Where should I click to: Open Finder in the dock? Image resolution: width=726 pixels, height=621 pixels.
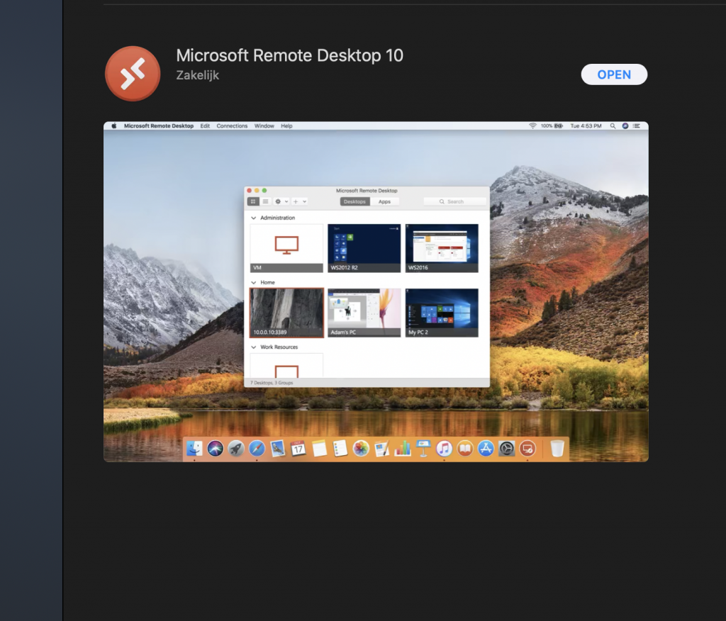point(194,448)
